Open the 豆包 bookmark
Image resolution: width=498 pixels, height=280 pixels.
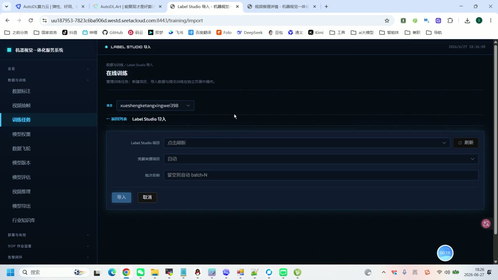(275, 33)
